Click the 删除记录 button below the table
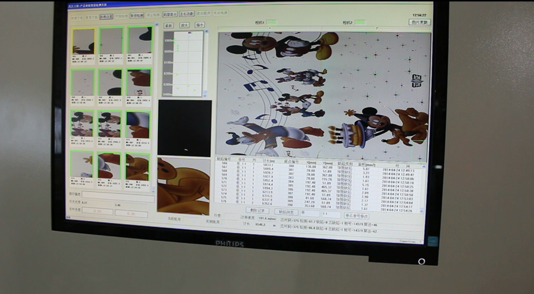This screenshot has height=294, width=534. (x=257, y=210)
